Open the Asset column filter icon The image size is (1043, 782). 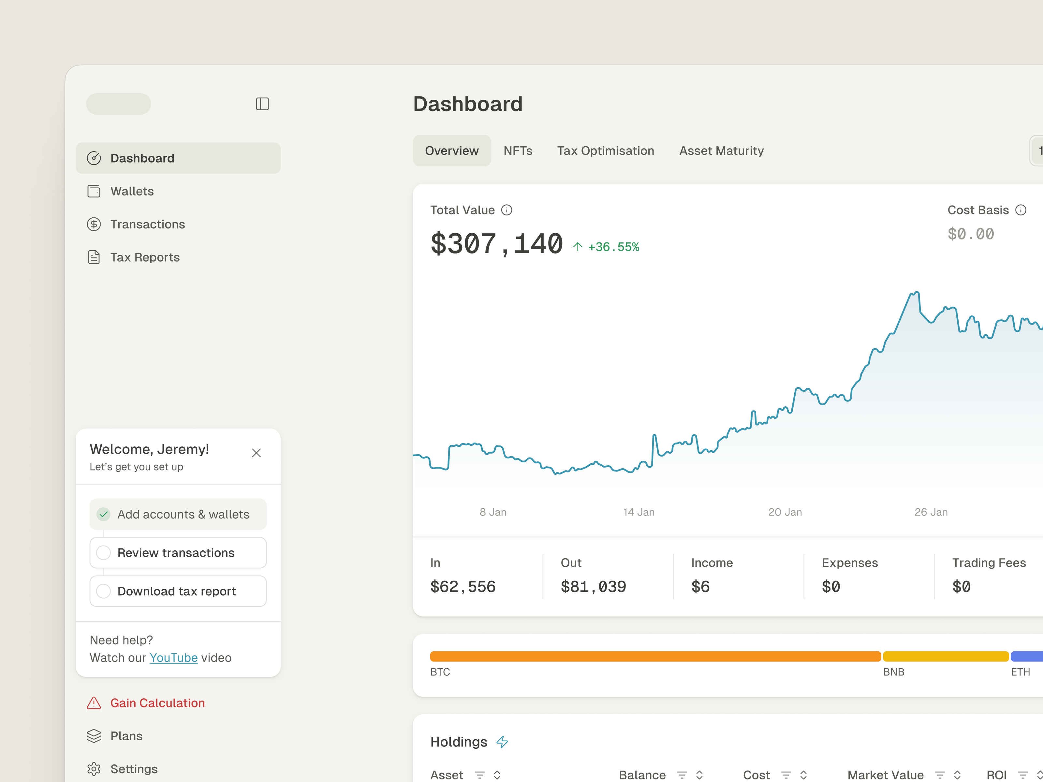pos(479,775)
